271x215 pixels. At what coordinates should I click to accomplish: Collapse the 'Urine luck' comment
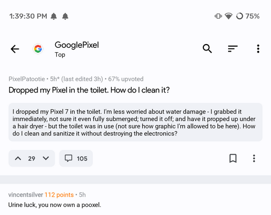tap(55, 205)
